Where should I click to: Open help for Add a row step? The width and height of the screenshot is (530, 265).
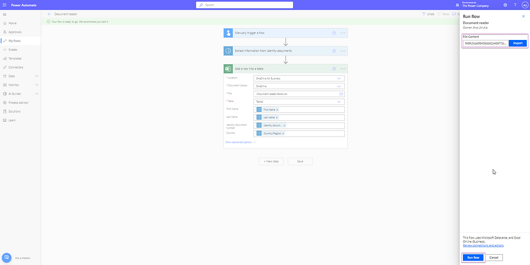[334, 69]
